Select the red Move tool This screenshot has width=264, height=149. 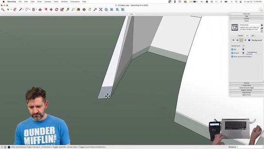point(51,10)
